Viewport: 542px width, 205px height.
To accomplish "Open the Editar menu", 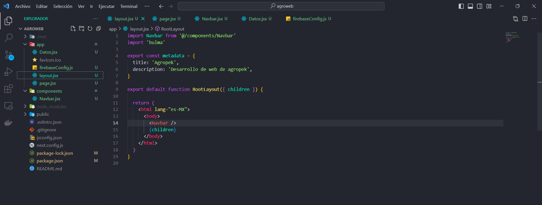I will coord(42,6).
